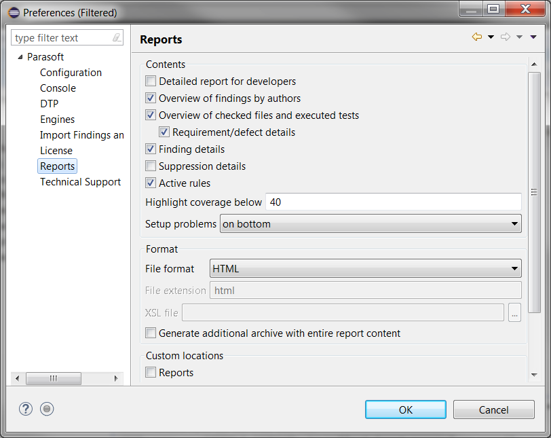Click the Eclipse icon in title bar
Screen dimensions: 551x438
pos(14,13)
